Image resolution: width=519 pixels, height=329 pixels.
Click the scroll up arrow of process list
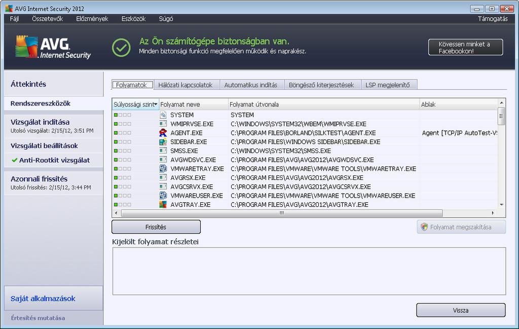(501, 102)
